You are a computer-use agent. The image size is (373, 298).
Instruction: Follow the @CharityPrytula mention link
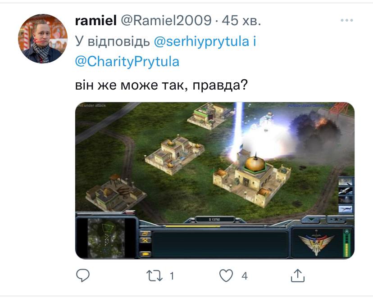127,62
